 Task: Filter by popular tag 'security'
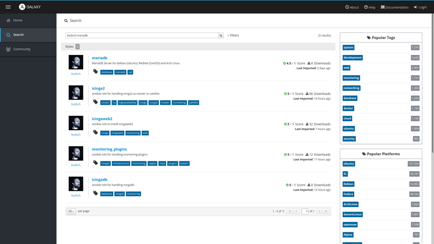(x=349, y=138)
